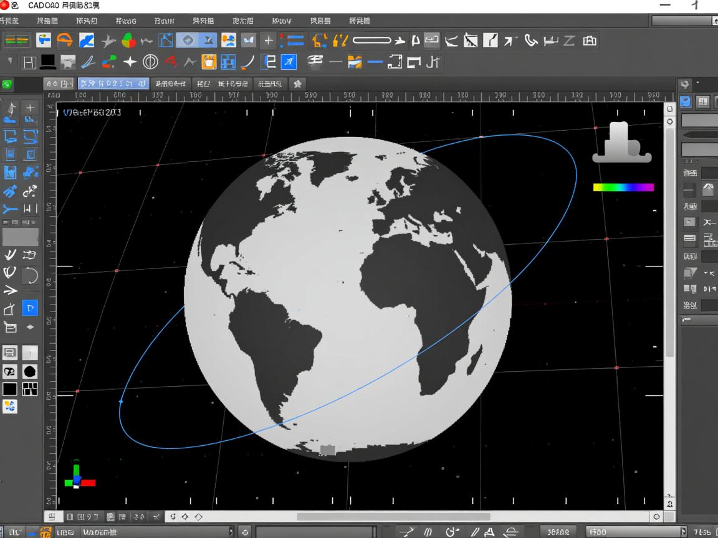This screenshot has height=538, width=718.
Task: Click the camera-shaped icon at toolbar's right end
Action: click(589, 41)
